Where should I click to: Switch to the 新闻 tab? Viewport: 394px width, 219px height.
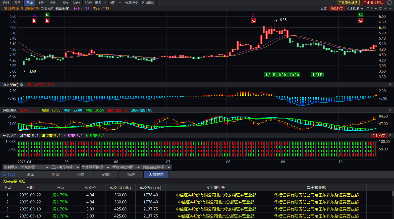tap(56, 174)
